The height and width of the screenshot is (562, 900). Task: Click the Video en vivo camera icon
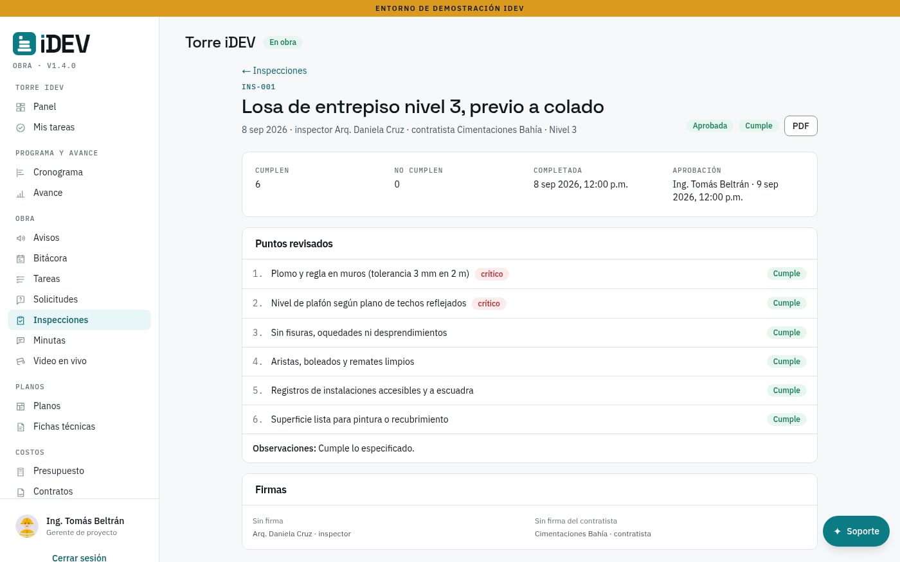click(x=21, y=362)
